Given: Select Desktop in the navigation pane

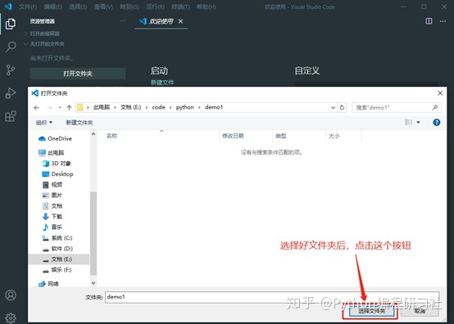Looking at the screenshot, I should pos(57,174).
